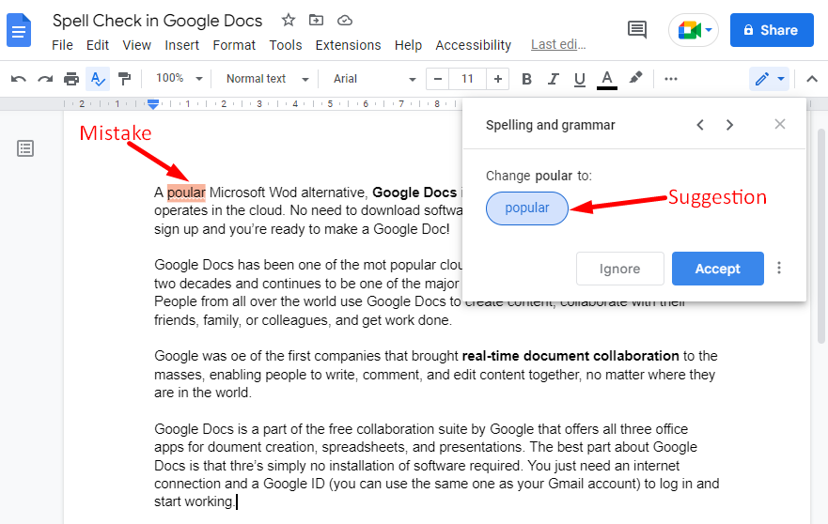Open the Help menu
Image resolution: width=828 pixels, height=524 pixels.
click(x=408, y=45)
